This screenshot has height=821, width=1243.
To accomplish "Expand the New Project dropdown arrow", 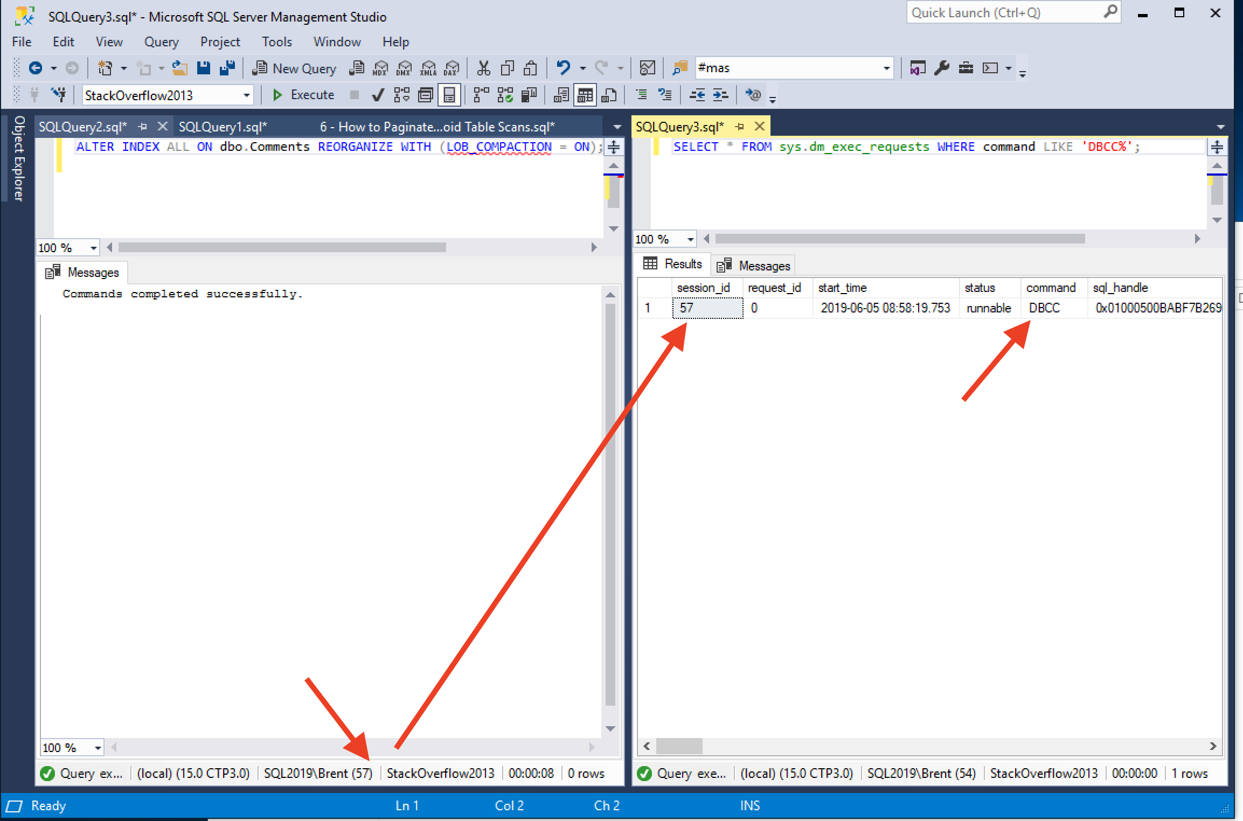I will [x=123, y=68].
